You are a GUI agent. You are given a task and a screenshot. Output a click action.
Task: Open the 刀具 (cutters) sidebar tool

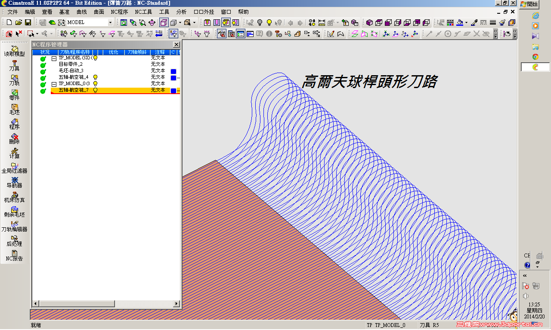click(x=14, y=65)
